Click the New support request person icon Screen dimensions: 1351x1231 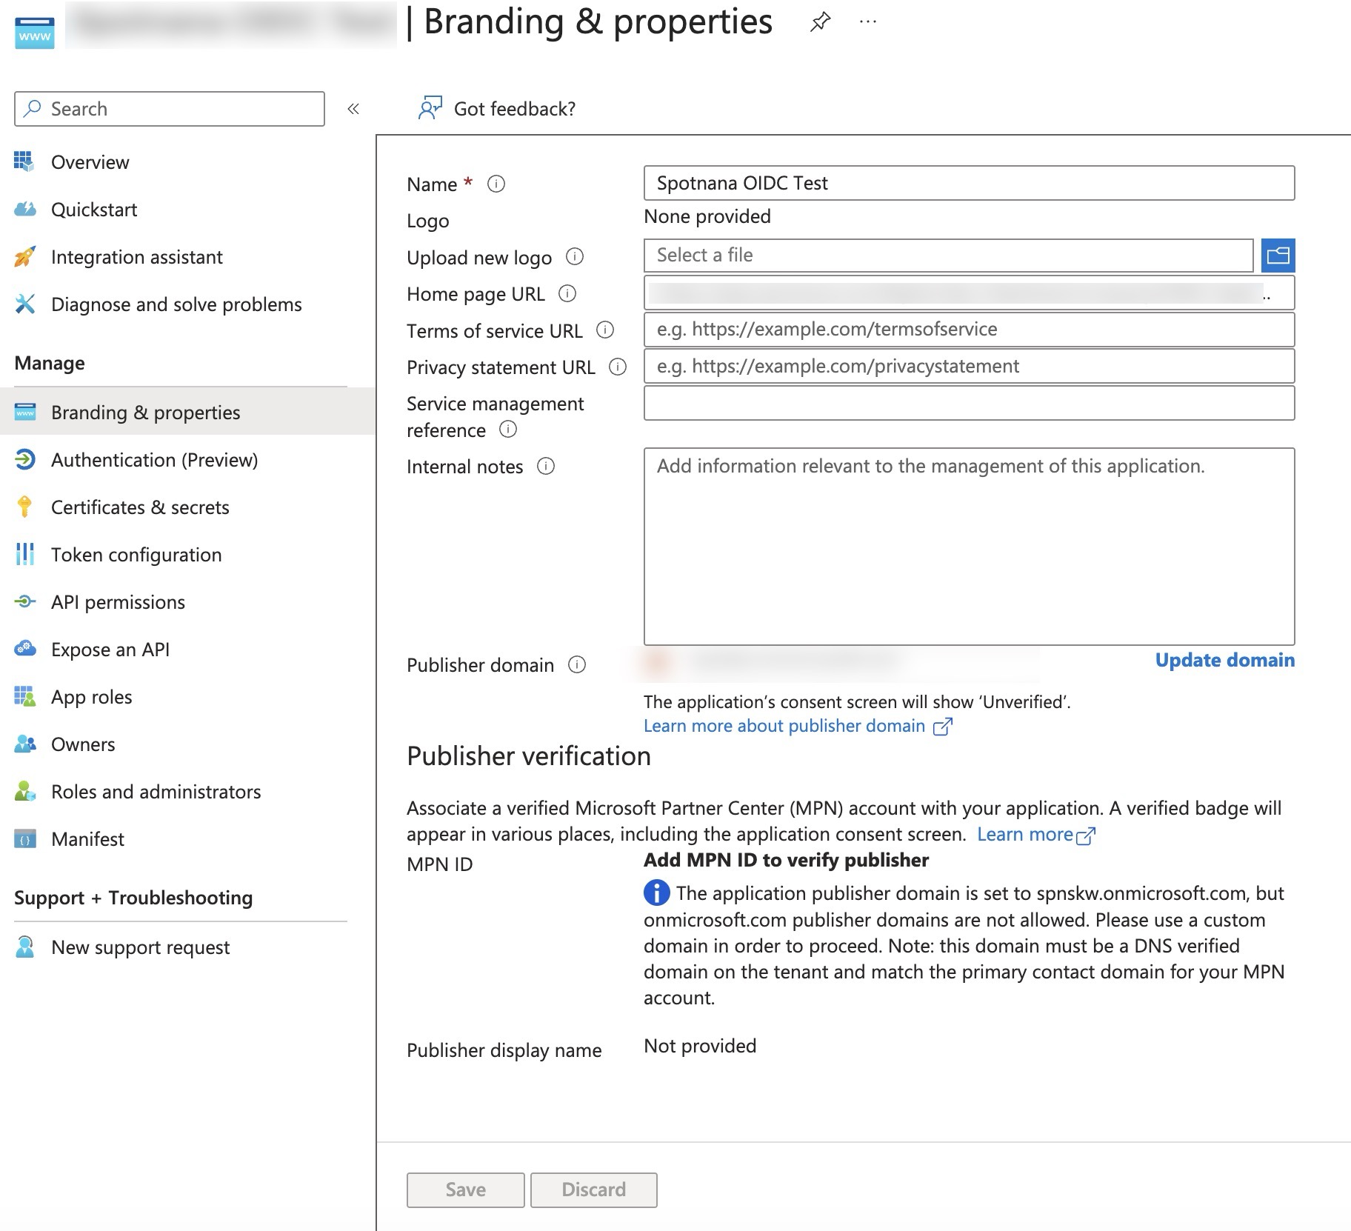coord(24,947)
